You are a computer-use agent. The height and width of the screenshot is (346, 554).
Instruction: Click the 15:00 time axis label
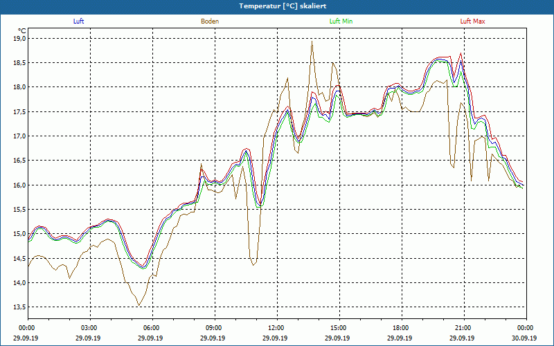point(339,328)
